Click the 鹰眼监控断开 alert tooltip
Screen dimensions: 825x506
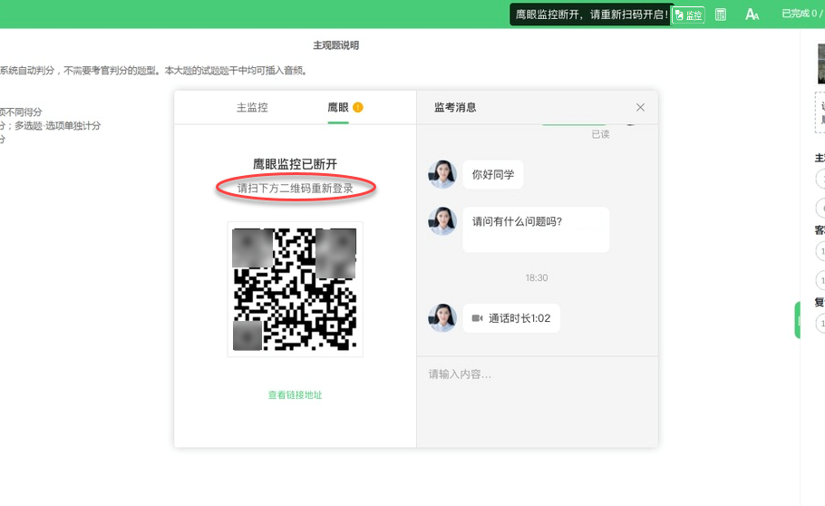[x=591, y=15]
